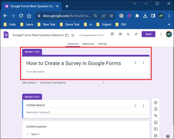The image size is (174, 139).
Task: Click the zoom magnifier in address bar
Action: click(95, 16)
